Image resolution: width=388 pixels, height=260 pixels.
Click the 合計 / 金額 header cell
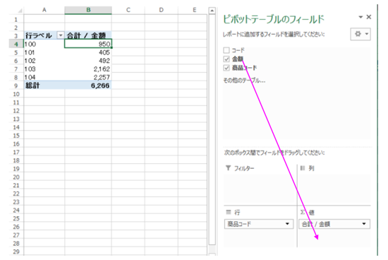88,35
